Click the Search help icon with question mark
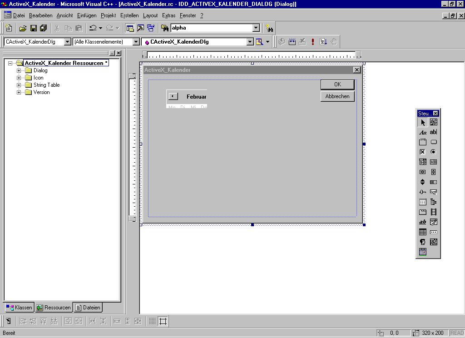465x338 pixels. click(x=269, y=28)
